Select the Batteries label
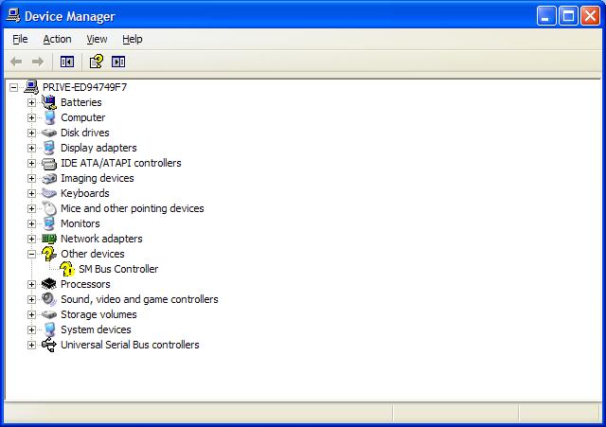 pos(81,102)
